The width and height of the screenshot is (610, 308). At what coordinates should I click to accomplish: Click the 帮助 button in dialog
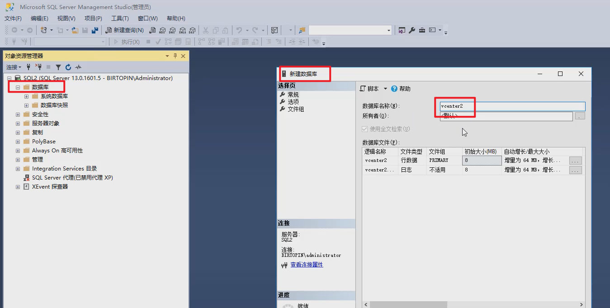click(x=401, y=89)
